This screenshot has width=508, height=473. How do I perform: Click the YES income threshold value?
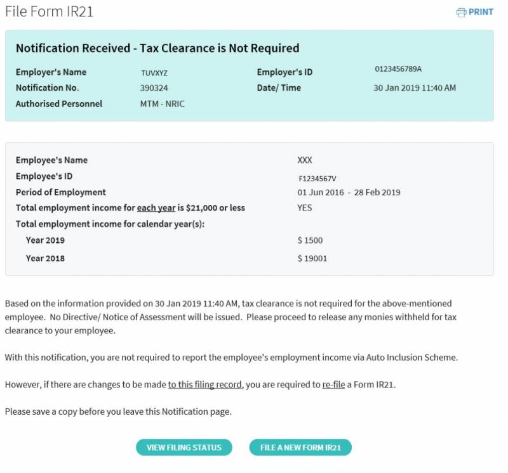(x=305, y=208)
